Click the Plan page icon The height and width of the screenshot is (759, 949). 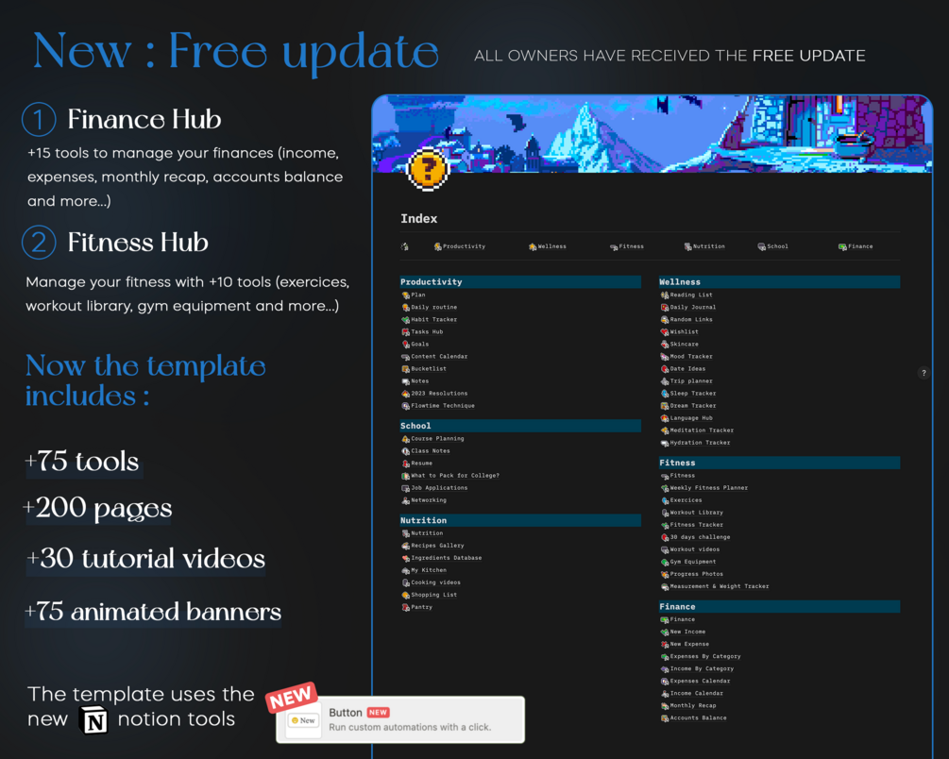(x=405, y=295)
